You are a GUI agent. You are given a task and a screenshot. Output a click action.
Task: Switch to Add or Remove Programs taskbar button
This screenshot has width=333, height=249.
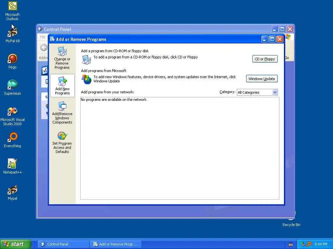[115, 244]
